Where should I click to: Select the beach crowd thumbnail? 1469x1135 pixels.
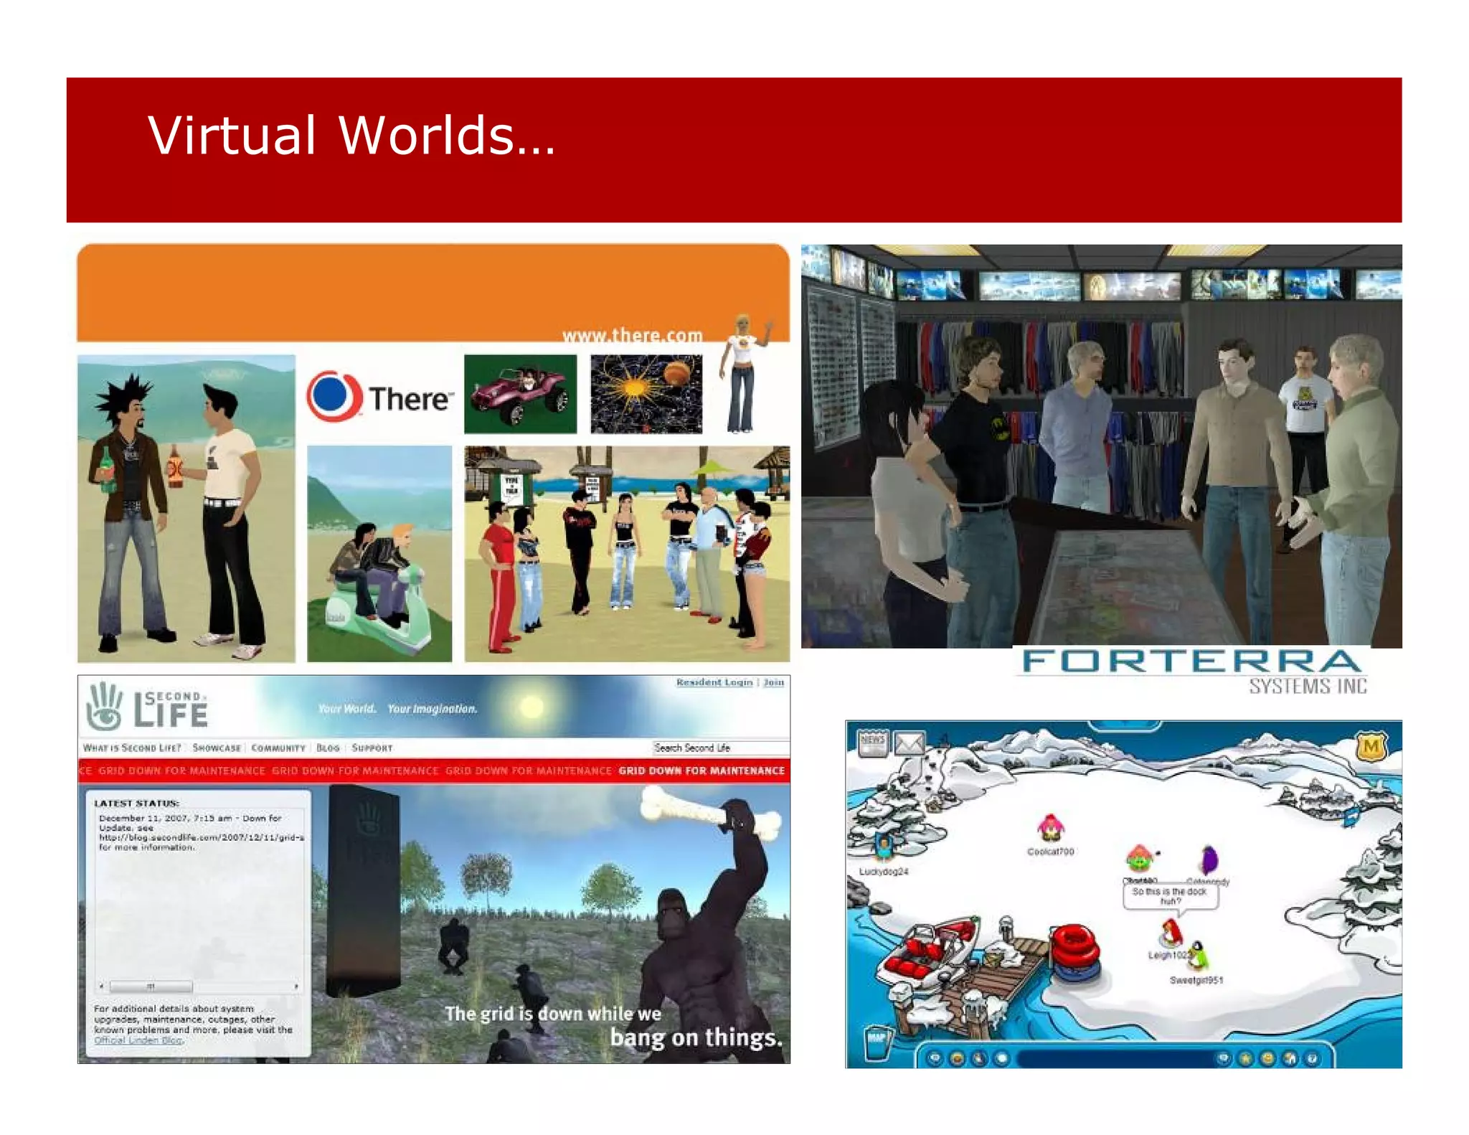tap(627, 553)
